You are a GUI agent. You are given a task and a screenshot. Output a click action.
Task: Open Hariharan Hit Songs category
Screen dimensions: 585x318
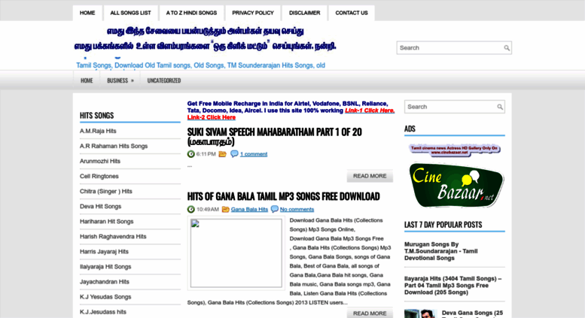pyautogui.click(x=106, y=222)
